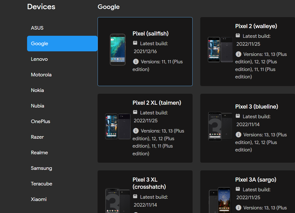The height and width of the screenshot is (213, 295).
Task: Click the calendar icon in Pixel (sailfish) card
Action: coord(135,43)
